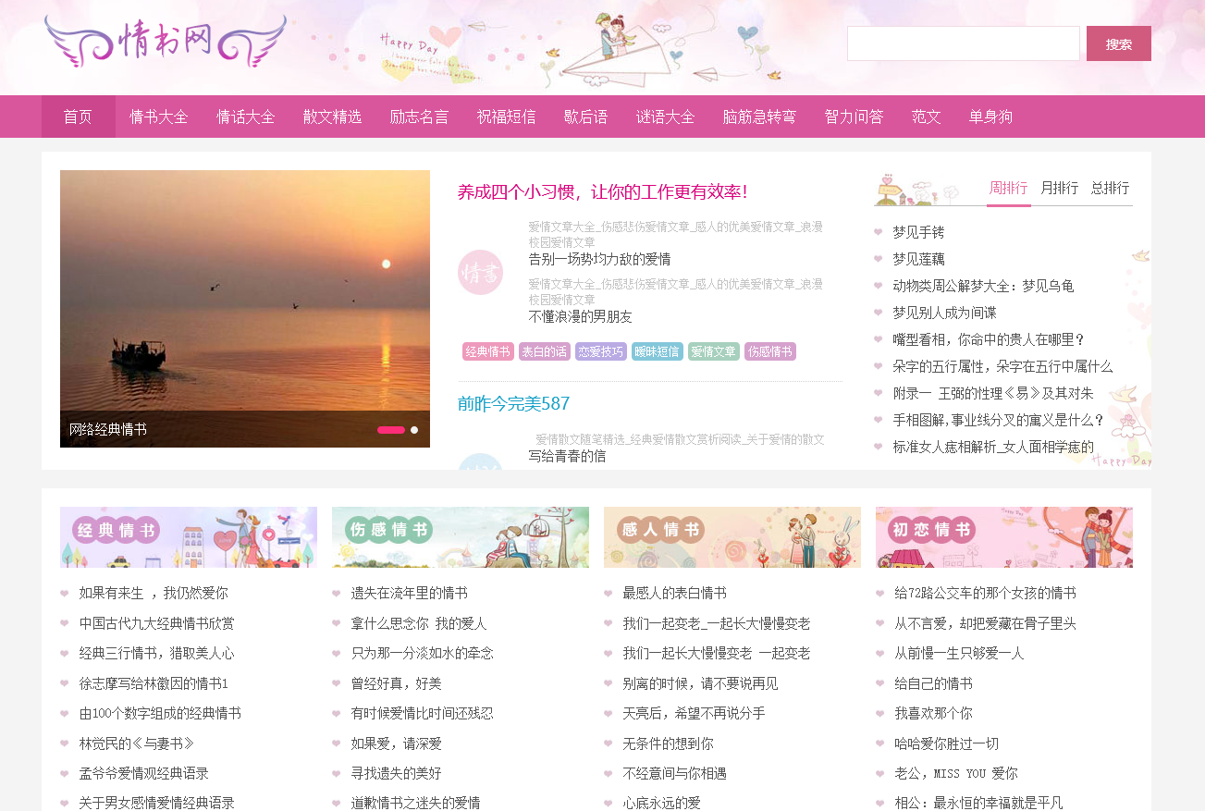This screenshot has width=1205, height=811.
Task: Open 遗失在流年里的情书
Action: click(x=409, y=593)
